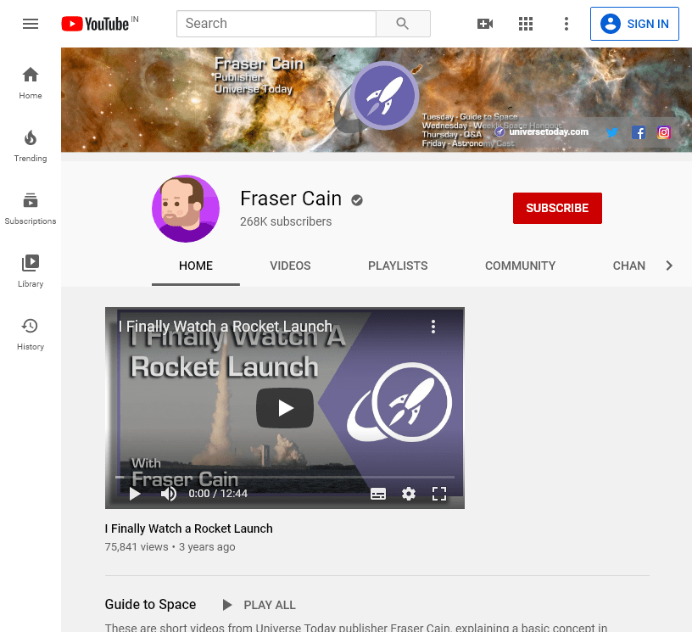
Task: Open Library in the sidebar
Action: (31, 271)
